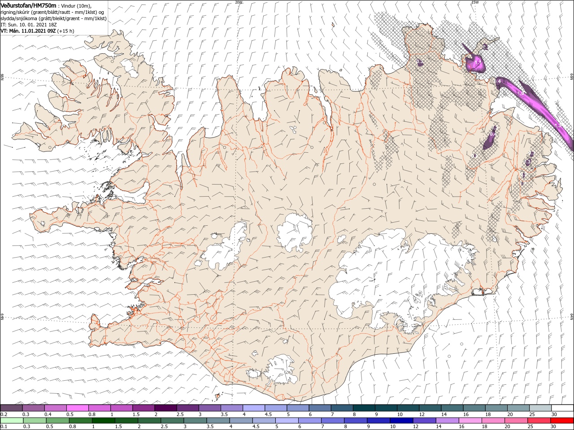Click the Veðurstofan/HM750m title text
Screen dimensions: 574x430
[28, 5]
